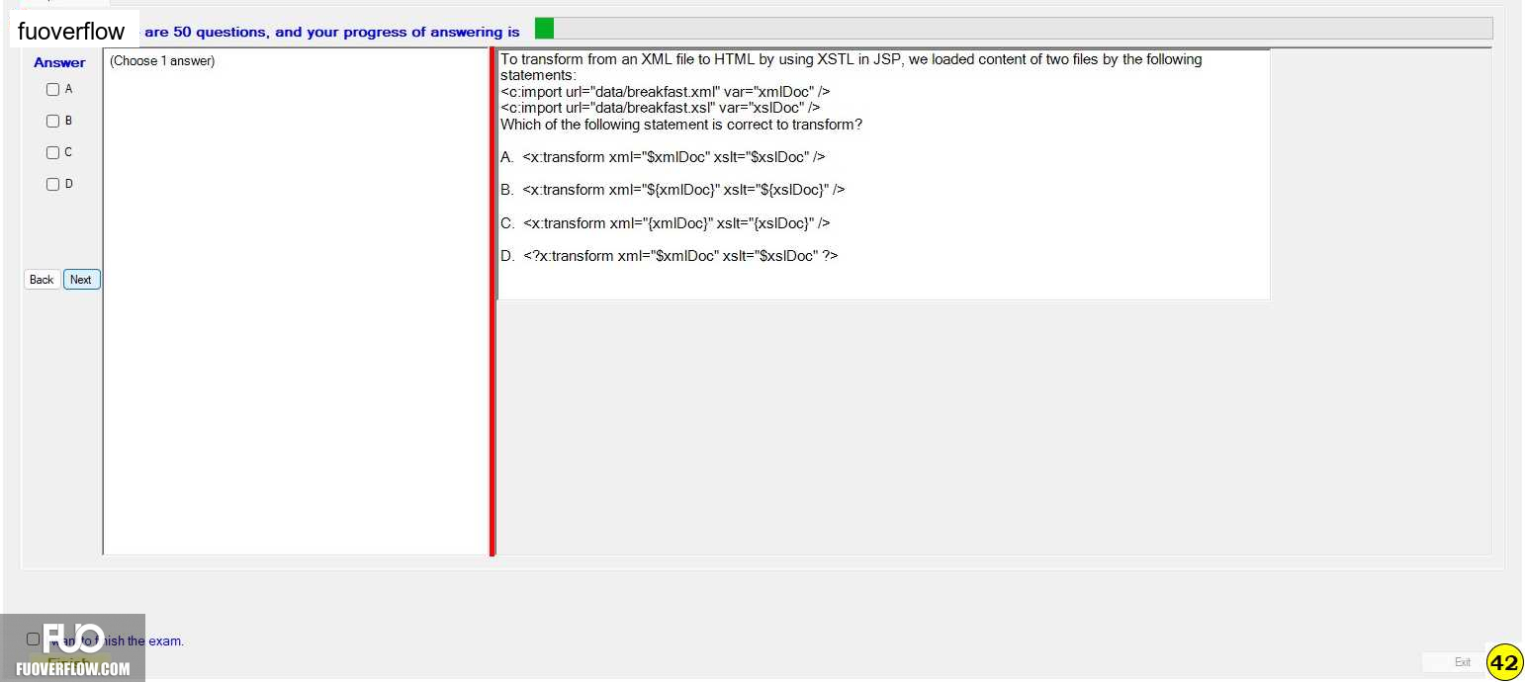Check answer option D
This screenshot has height=682, width=1525.
(x=53, y=184)
